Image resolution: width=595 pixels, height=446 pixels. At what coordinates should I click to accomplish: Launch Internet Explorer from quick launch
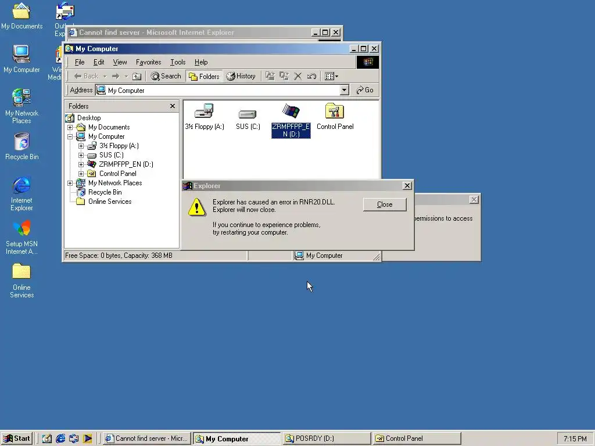coord(60,439)
